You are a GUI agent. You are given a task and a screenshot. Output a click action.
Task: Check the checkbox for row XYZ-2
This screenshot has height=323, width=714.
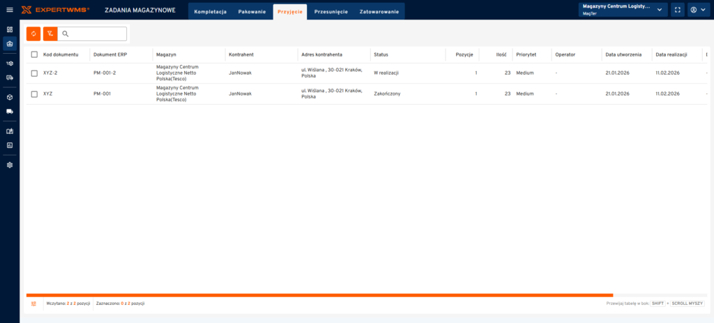pos(34,73)
